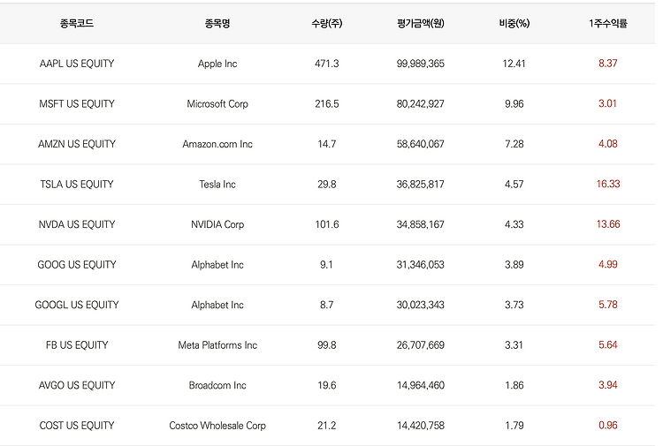
Task: Click the 1주수익률 column header
Action: pos(608,23)
